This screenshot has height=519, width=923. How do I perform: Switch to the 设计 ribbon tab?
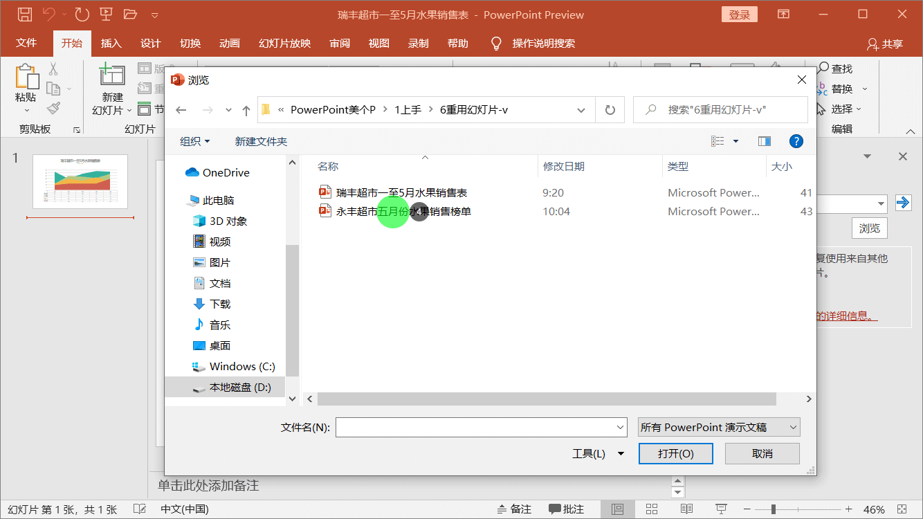click(150, 43)
